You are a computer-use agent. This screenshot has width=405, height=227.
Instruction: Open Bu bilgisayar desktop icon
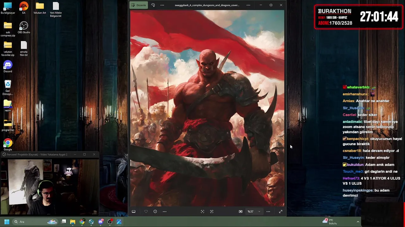8,9
